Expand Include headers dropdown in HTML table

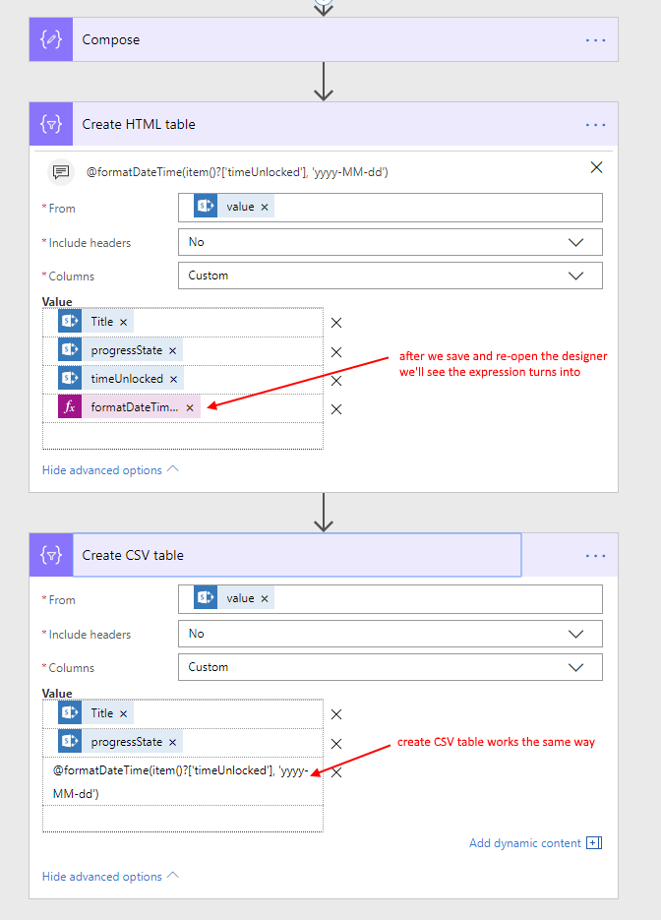tap(575, 242)
